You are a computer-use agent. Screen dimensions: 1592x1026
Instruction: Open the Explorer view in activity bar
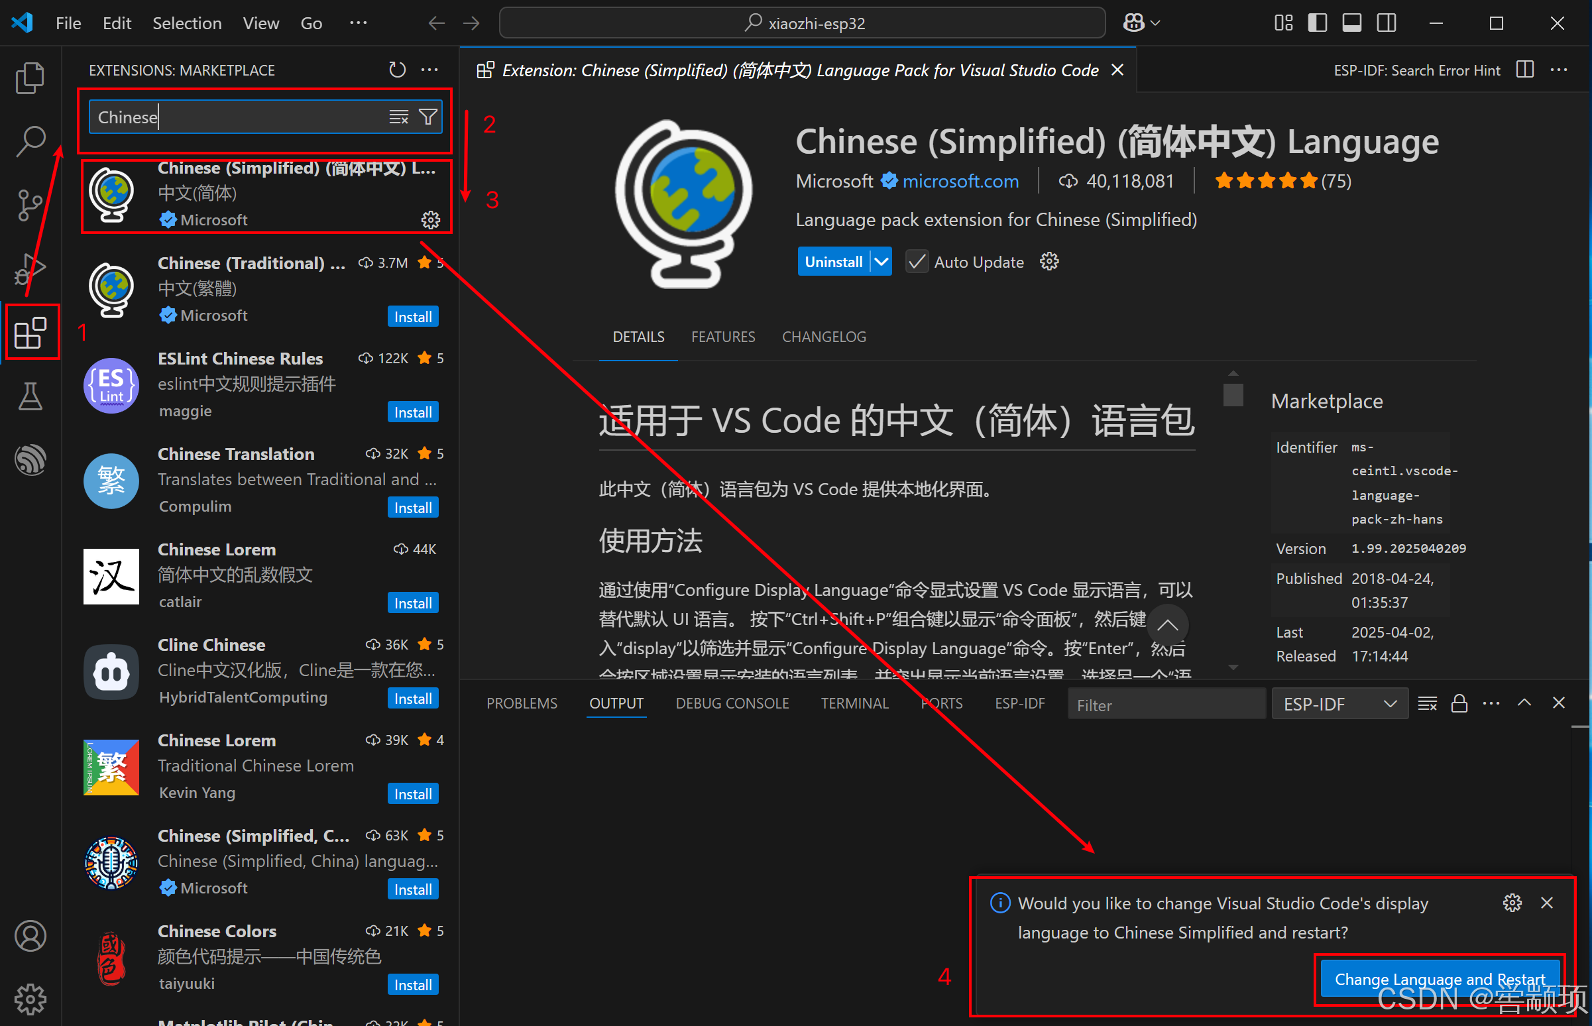tap(30, 78)
